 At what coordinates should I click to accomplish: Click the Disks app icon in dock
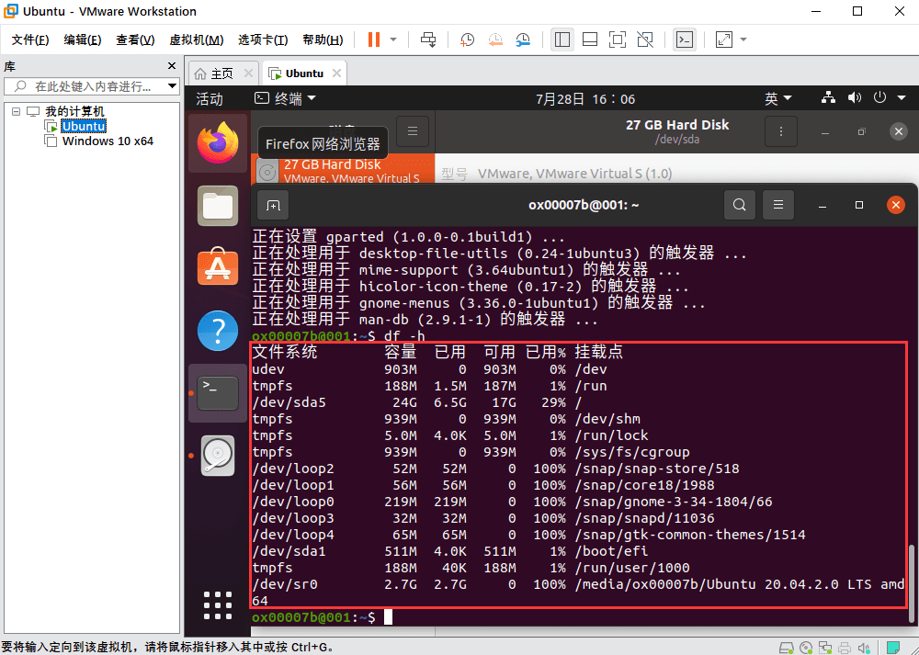point(218,455)
